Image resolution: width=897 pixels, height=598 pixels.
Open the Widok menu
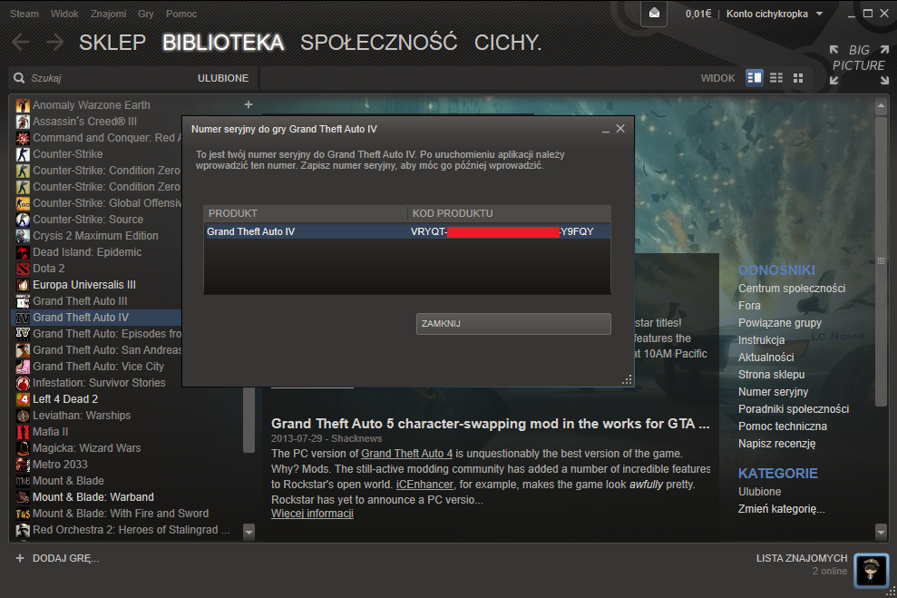tap(64, 14)
